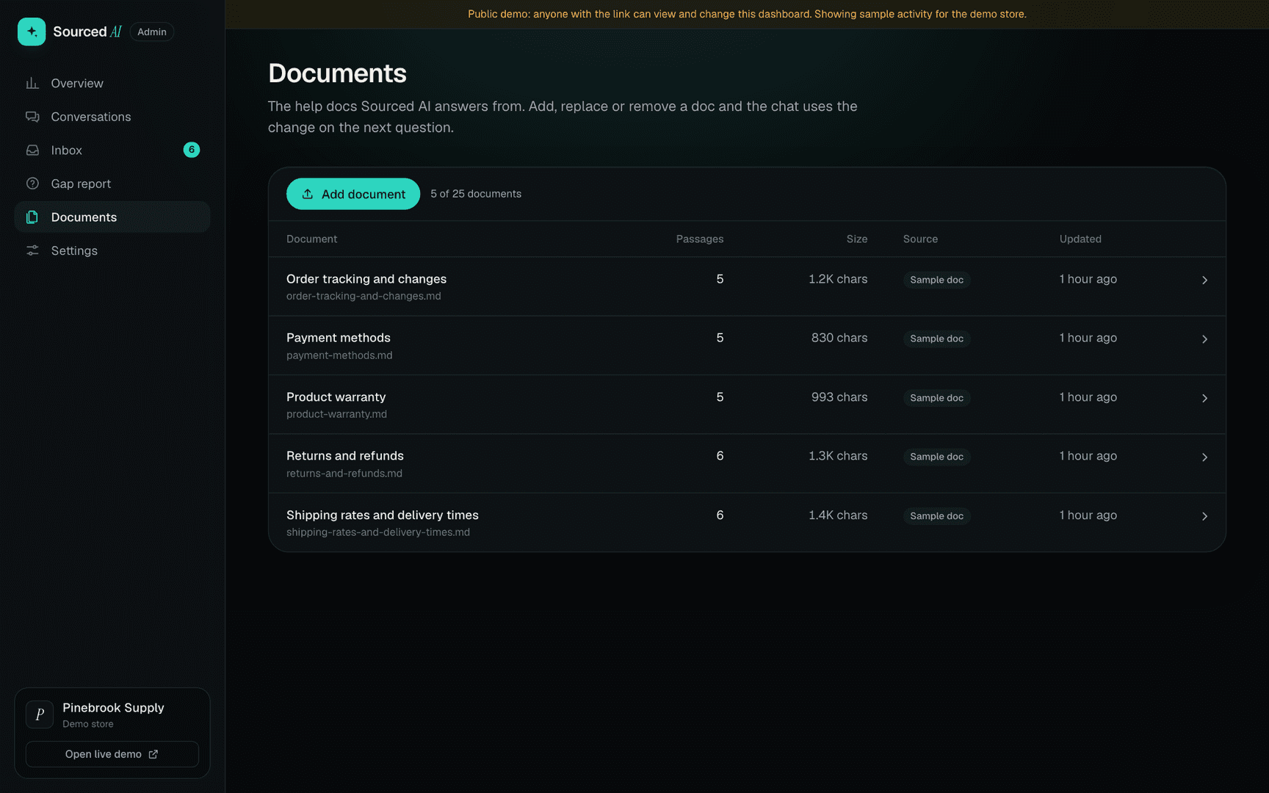
Task: Click the Pinebrook Supply store name
Action: click(x=113, y=708)
